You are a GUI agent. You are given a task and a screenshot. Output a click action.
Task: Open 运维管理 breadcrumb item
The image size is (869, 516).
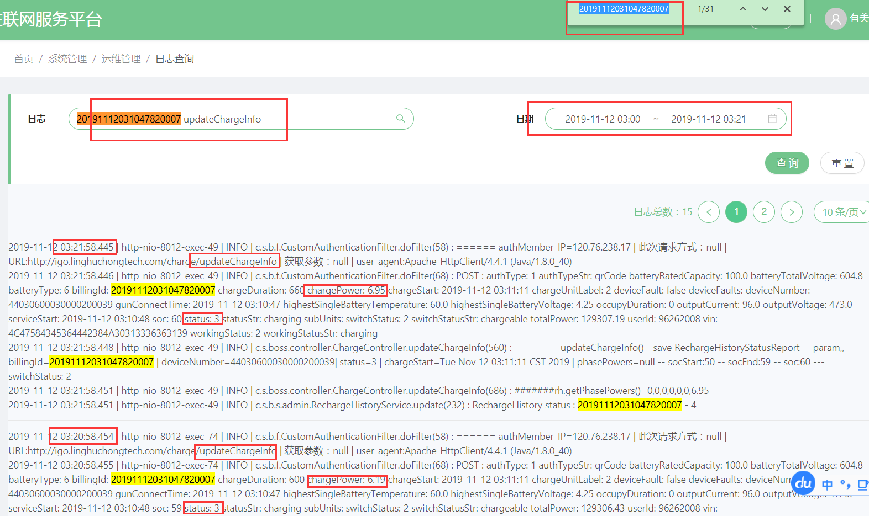point(121,58)
